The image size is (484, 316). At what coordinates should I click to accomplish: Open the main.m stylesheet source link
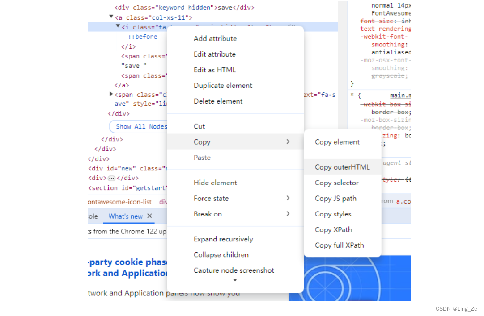click(400, 96)
